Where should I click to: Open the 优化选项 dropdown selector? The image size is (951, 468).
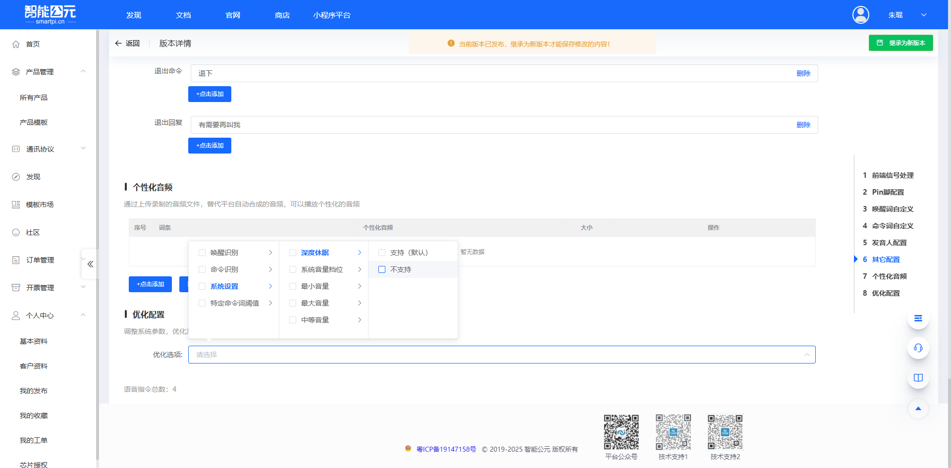point(501,355)
